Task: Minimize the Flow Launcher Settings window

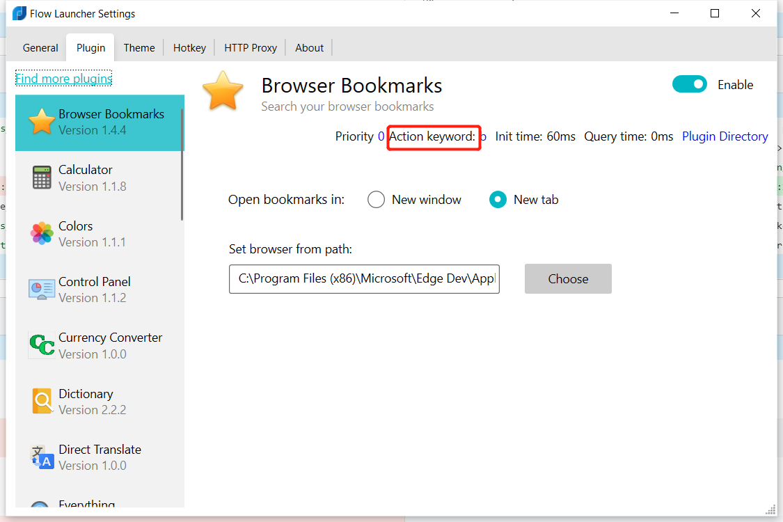Action: (674, 13)
